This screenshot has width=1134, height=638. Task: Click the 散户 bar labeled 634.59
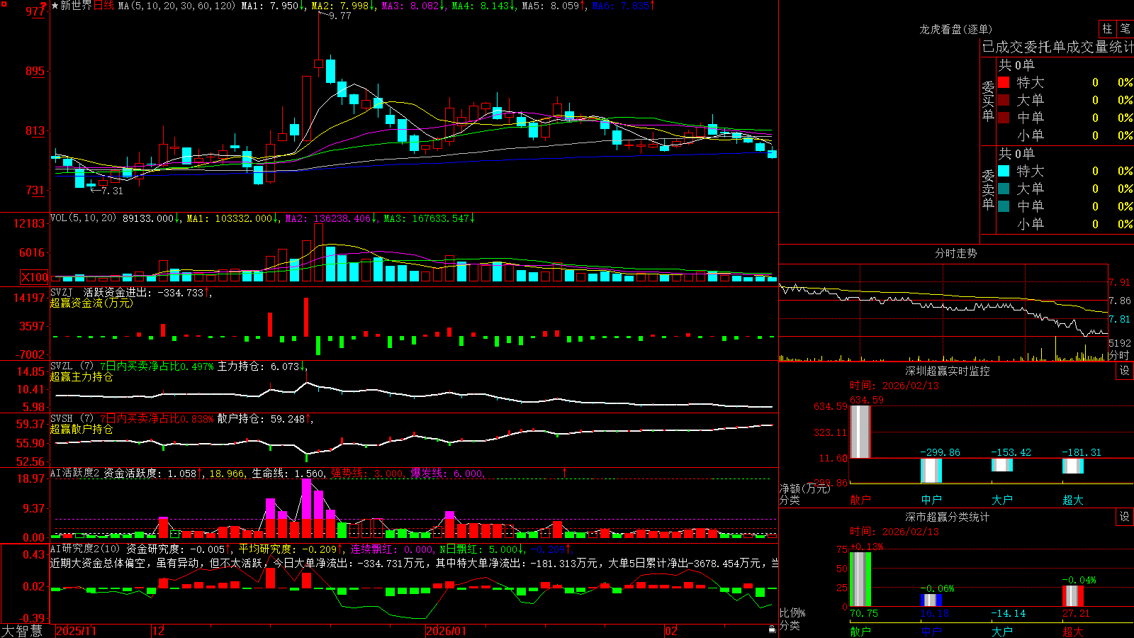860,432
